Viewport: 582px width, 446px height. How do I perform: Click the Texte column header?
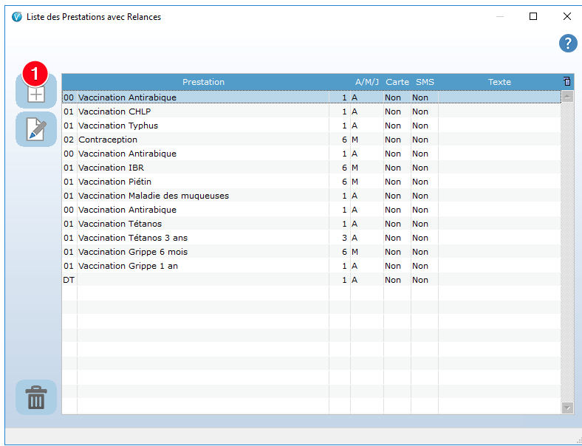pyautogui.click(x=499, y=82)
